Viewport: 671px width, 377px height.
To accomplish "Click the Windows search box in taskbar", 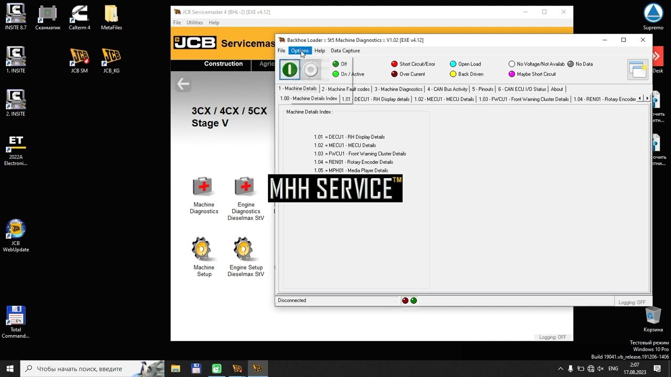I will [92, 369].
